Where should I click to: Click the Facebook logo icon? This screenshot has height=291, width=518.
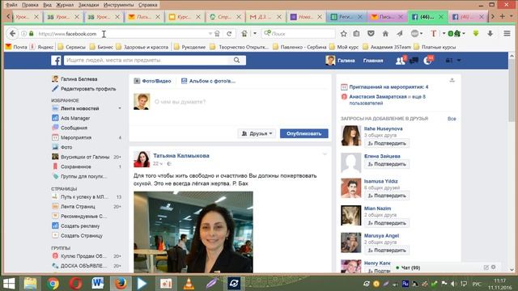56,61
